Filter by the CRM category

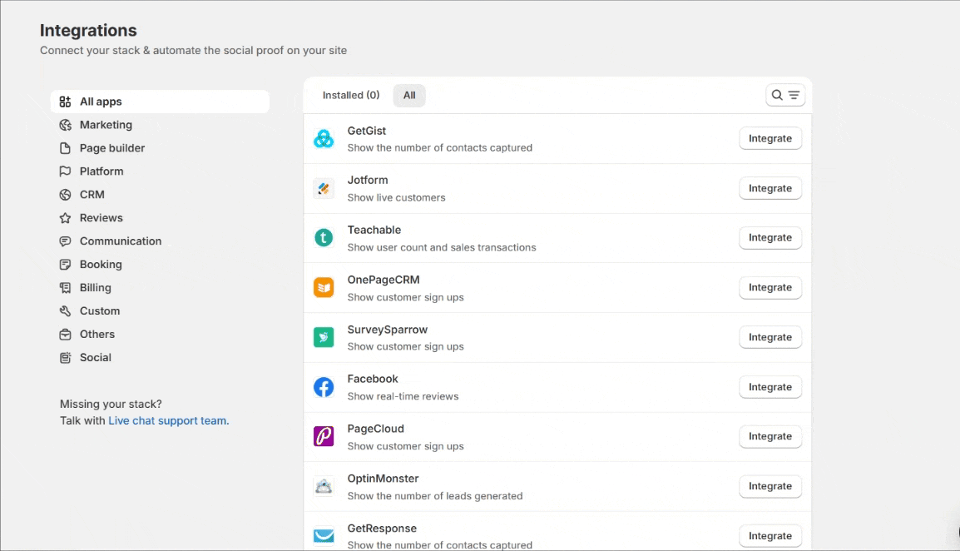[x=92, y=195]
